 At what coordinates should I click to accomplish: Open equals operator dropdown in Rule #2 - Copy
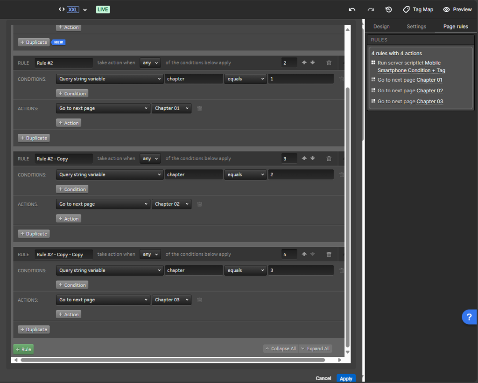[245, 174]
